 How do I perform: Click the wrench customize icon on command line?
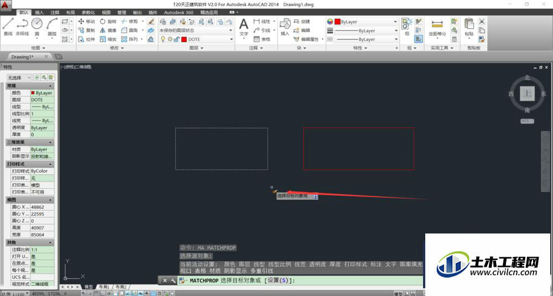pyautogui.click(x=173, y=281)
